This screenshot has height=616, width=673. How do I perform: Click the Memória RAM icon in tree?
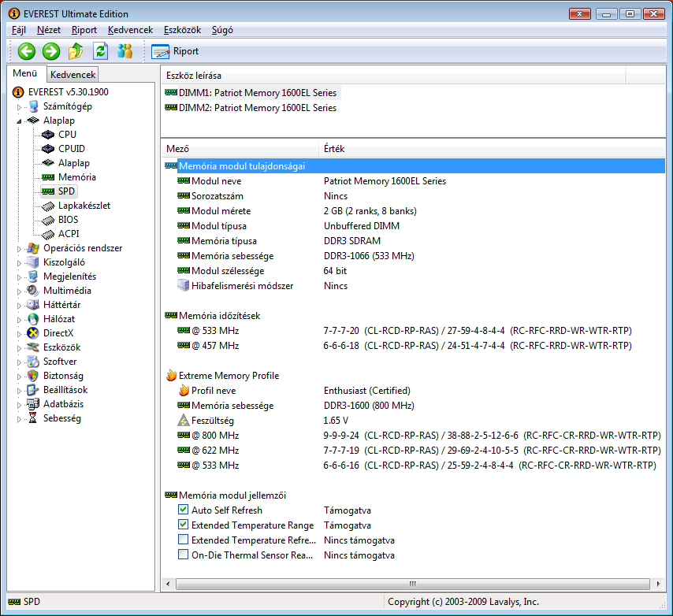[x=48, y=177]
